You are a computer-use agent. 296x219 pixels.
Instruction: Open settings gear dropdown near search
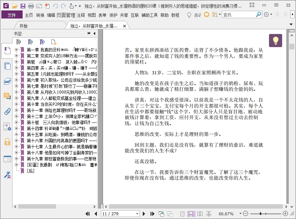[268, 14]
